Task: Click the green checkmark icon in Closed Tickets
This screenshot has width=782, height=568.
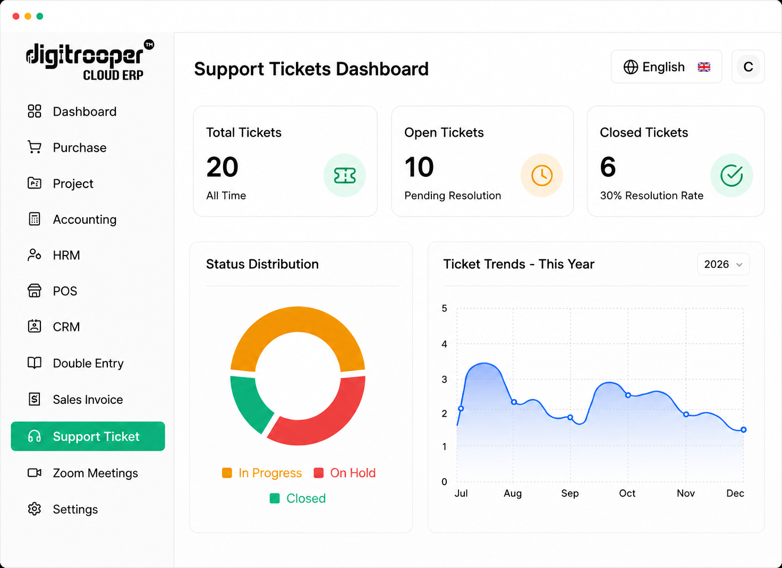Action: (x=732, y=175)
